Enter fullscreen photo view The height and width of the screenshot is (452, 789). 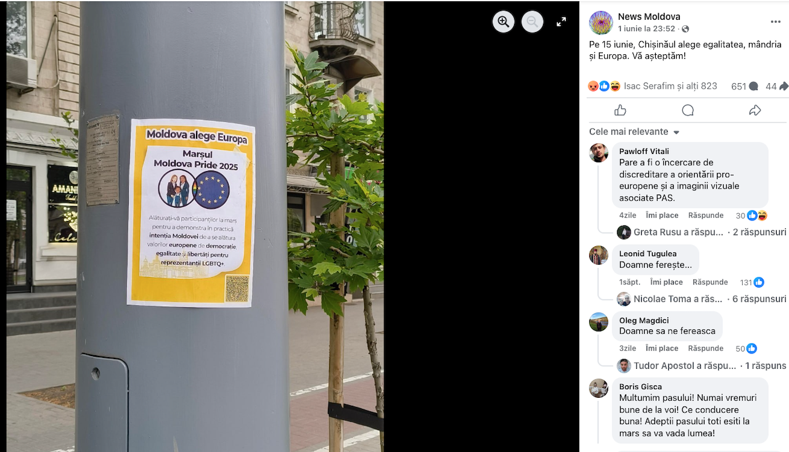click(561, 22)
